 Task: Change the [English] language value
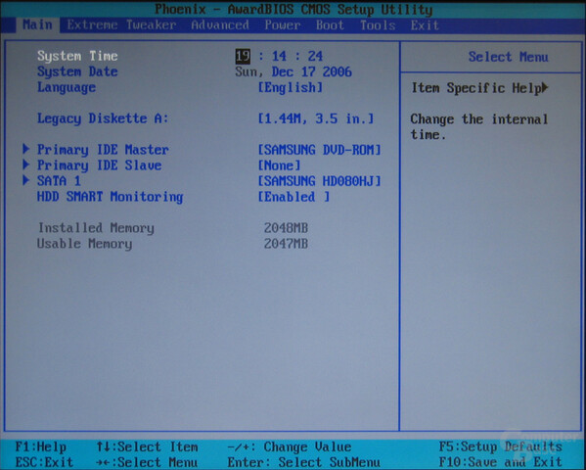tap(291, 87)
